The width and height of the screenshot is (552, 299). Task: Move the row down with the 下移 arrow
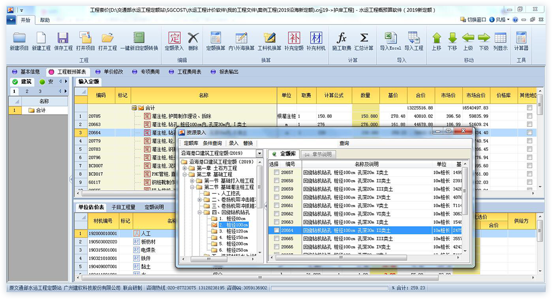[x=453, y=38]
